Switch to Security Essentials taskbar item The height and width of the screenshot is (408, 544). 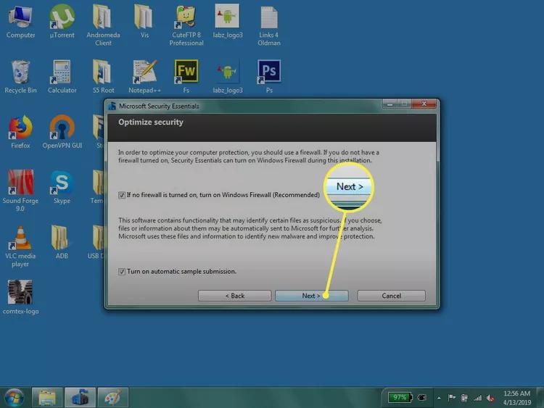click(x=80, y=397)
